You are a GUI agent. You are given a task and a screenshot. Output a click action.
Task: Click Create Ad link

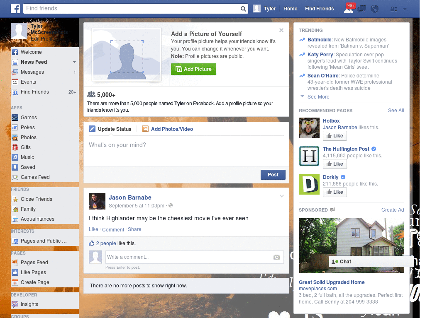[x=393, y=210]
